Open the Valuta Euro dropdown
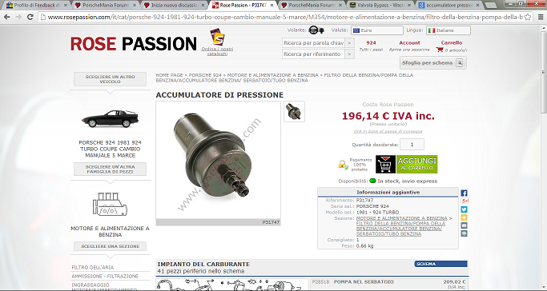The width and height of the screenshot is (547, 291). tap(376, 30)
